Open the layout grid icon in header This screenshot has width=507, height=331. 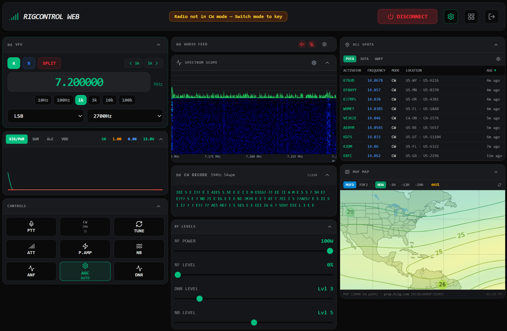[471, 16]
